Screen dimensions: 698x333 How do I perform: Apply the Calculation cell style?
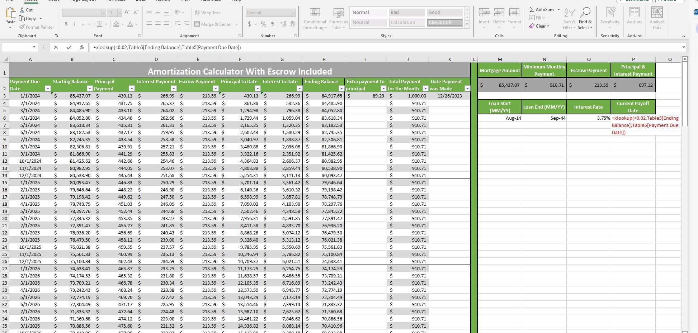407,23
